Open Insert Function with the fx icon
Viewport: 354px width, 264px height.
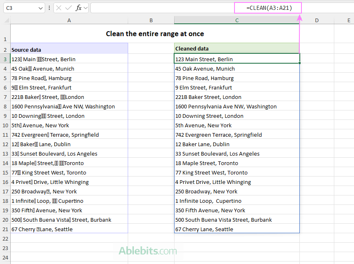78,8
